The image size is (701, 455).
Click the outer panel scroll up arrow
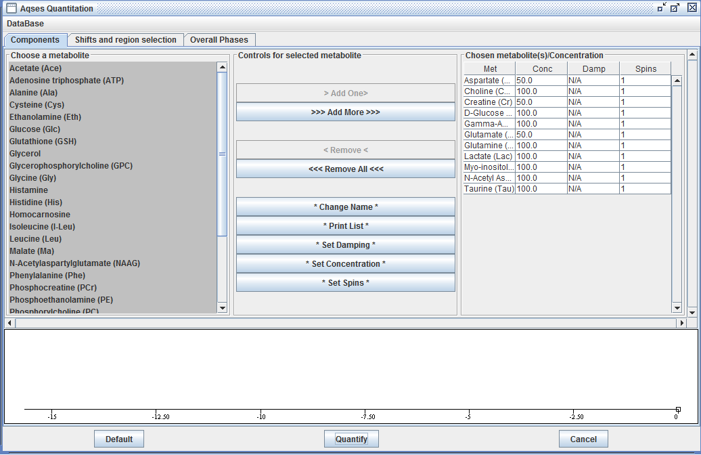coord(692,55)
